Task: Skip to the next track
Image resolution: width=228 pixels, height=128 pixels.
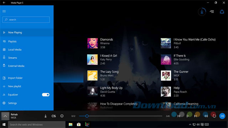Action: click(x=196, y=116)
